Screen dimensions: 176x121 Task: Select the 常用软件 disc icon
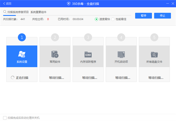point(55,54)
